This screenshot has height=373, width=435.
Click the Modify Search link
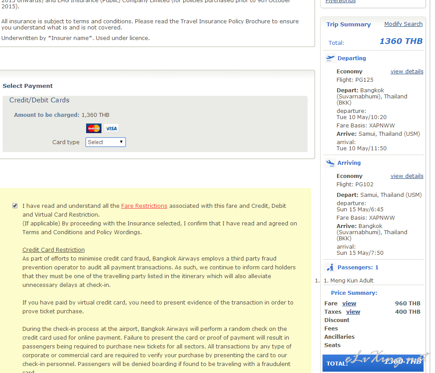(x=403, y=24)
